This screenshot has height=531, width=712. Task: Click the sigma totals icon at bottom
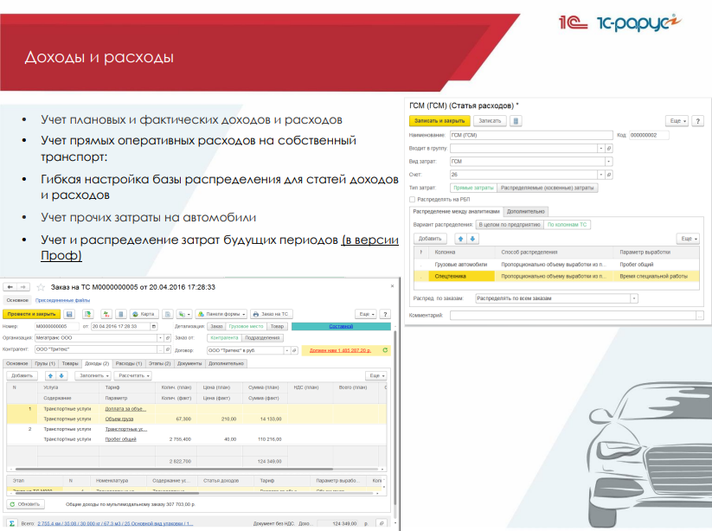9,523
